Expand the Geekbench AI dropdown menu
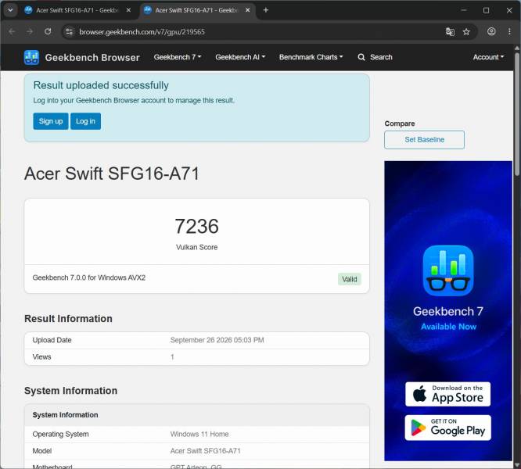 (240, 57)
